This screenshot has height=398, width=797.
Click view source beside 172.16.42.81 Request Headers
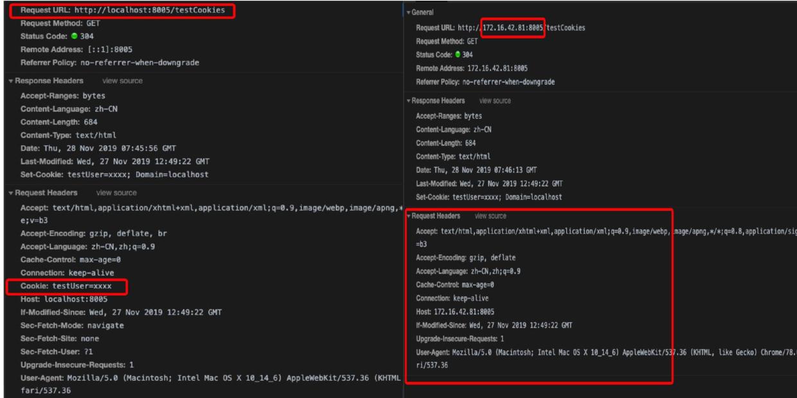pos(489,216)
